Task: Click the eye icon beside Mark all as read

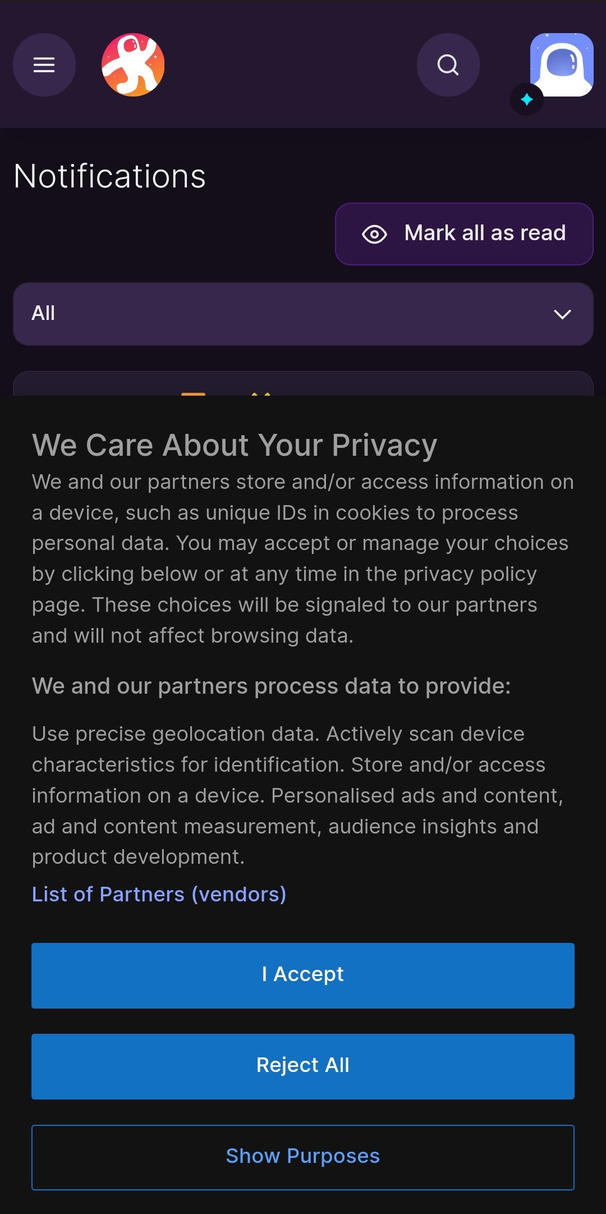Action: point(374,234)
